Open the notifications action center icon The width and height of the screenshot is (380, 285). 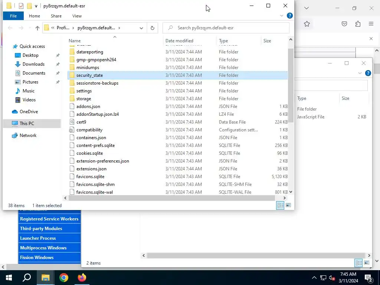[368, 278]
